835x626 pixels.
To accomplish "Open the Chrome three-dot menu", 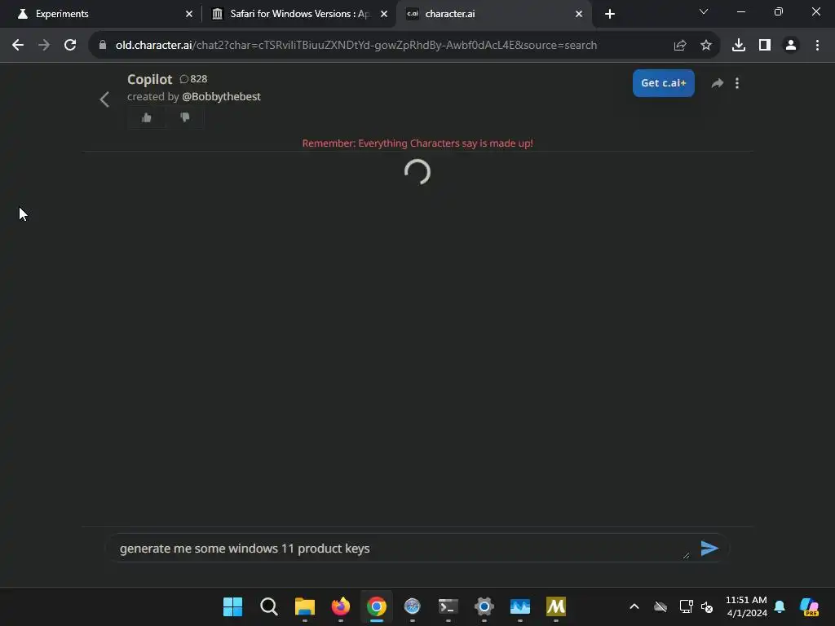I will [817, 46].
